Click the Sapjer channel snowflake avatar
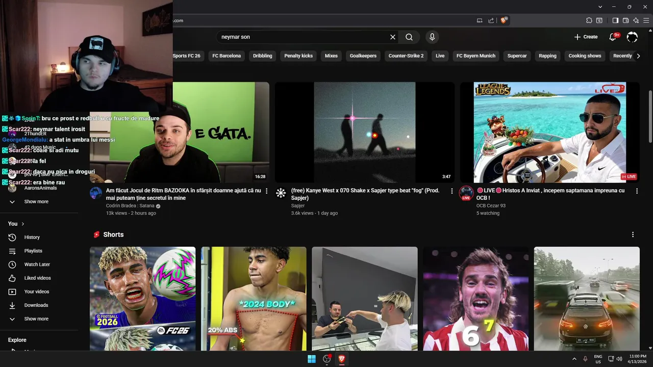This screenshot has width=653, height=367. coord(281,193)
